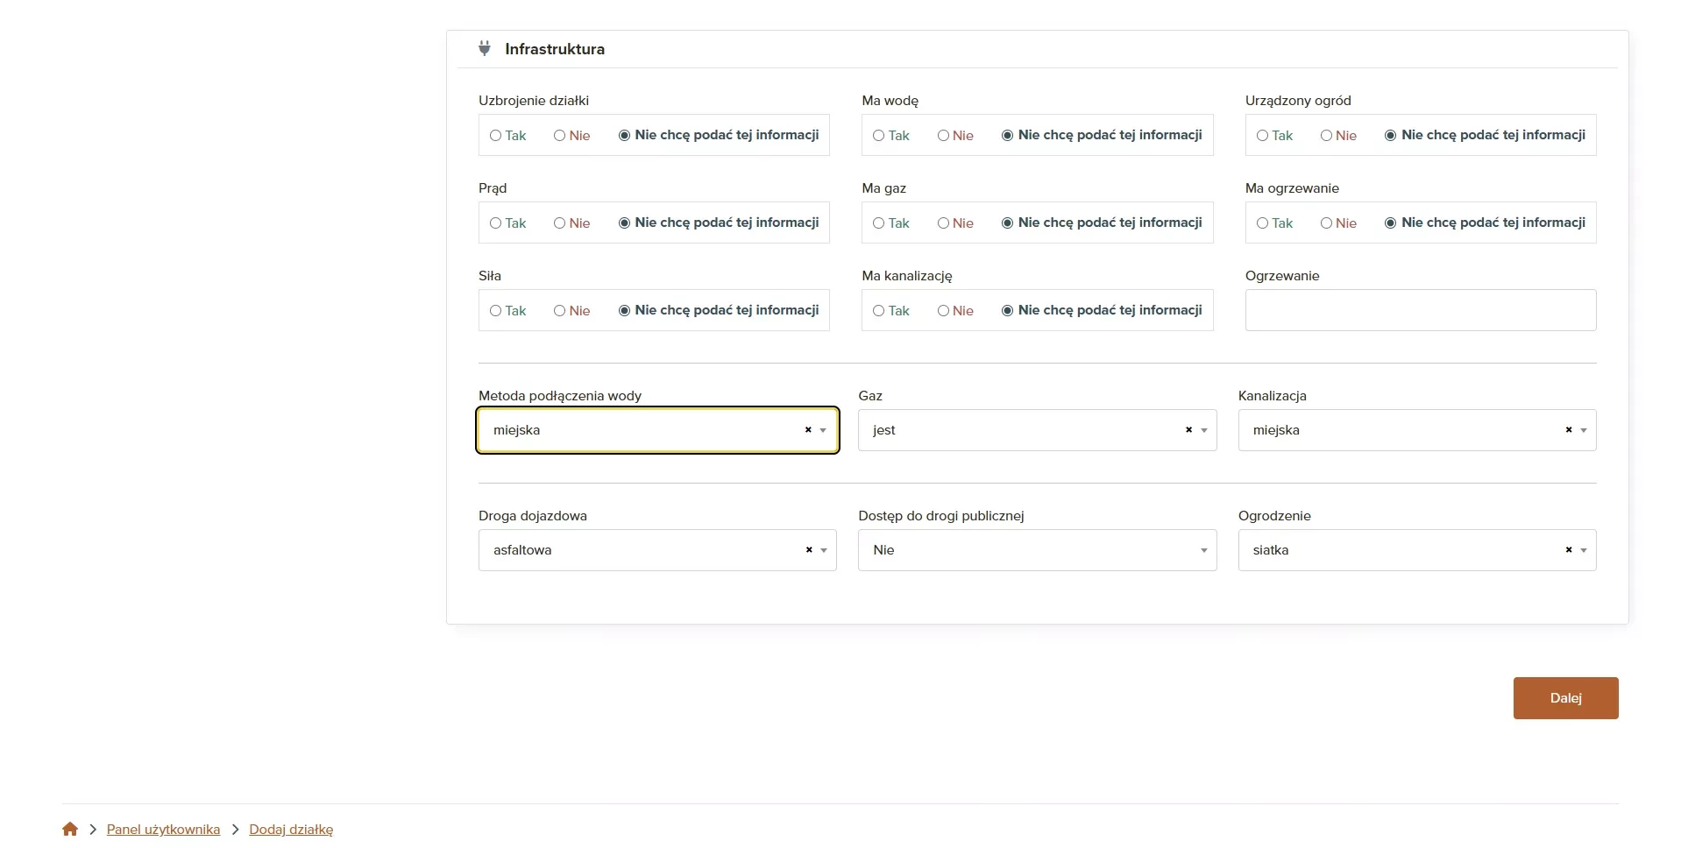Remove the asfaltowa Droga dojazdowa value
1681x848 pixels.
pyautogui.click(x=809, y=550)
